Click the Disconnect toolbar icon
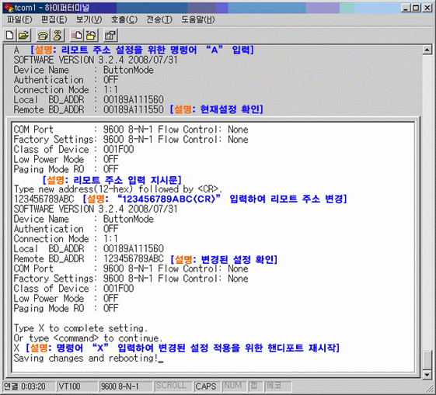Image resolution: width=436 pixels, height=395 pixels. click(58, 36)
